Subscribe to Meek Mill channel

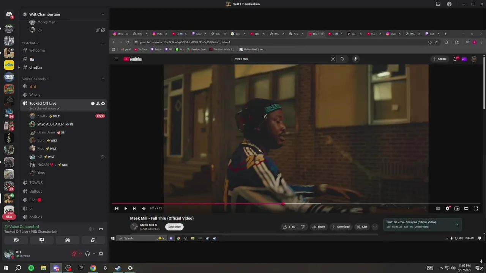coord(174,227)
